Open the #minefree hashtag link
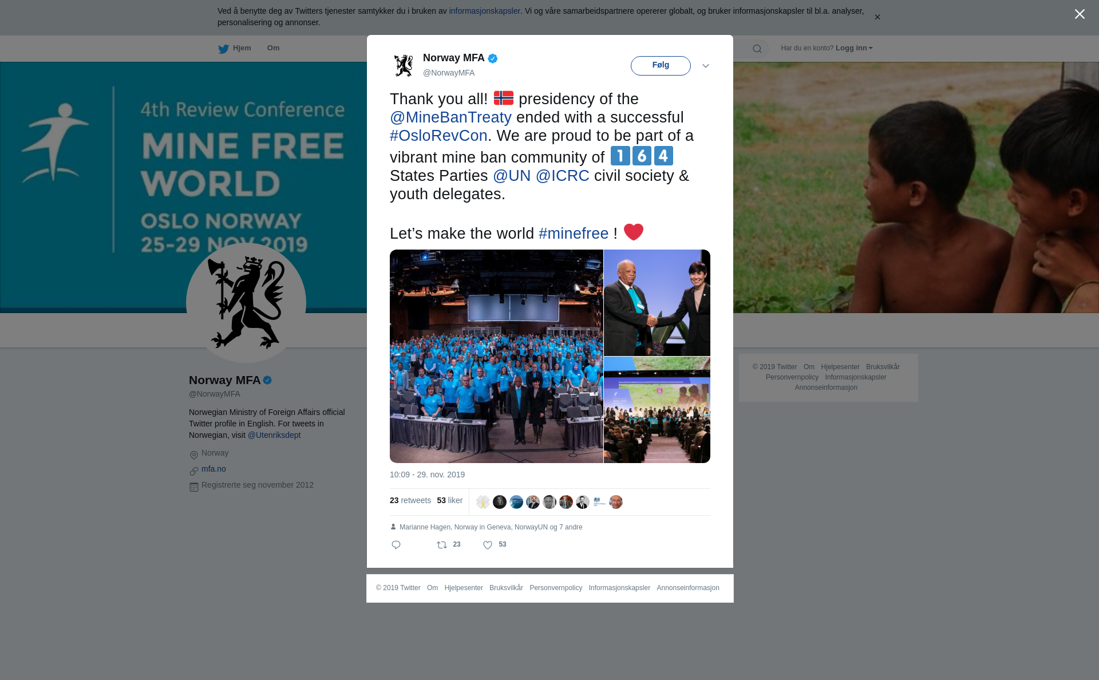 [x=574, y=234]
